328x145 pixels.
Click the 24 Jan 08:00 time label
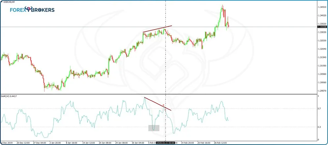(x=121, y=143)
